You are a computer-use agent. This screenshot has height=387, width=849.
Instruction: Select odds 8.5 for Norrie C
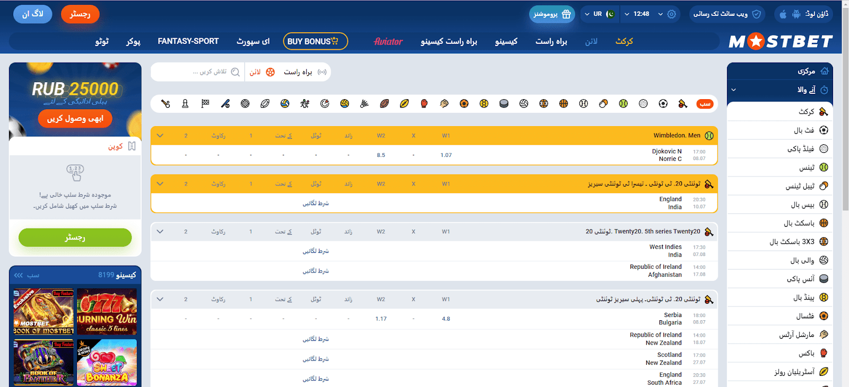click(x=381, y=155)
